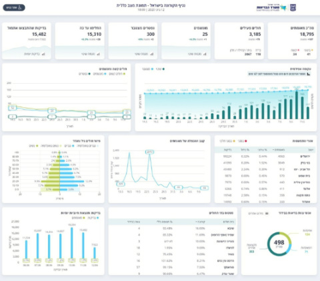Toggle the green series in severe patients chart legend

click(117, 74)
